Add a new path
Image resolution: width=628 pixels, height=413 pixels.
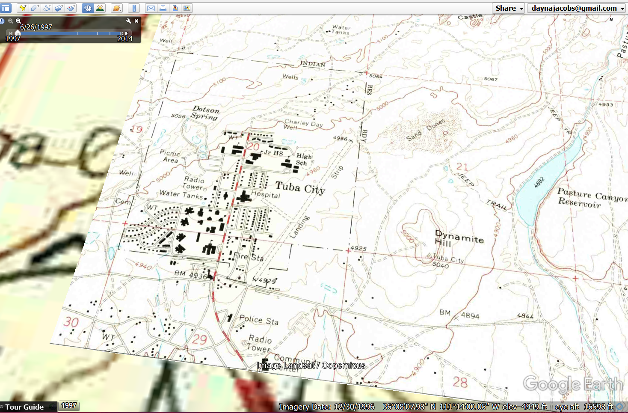point(47,8)
